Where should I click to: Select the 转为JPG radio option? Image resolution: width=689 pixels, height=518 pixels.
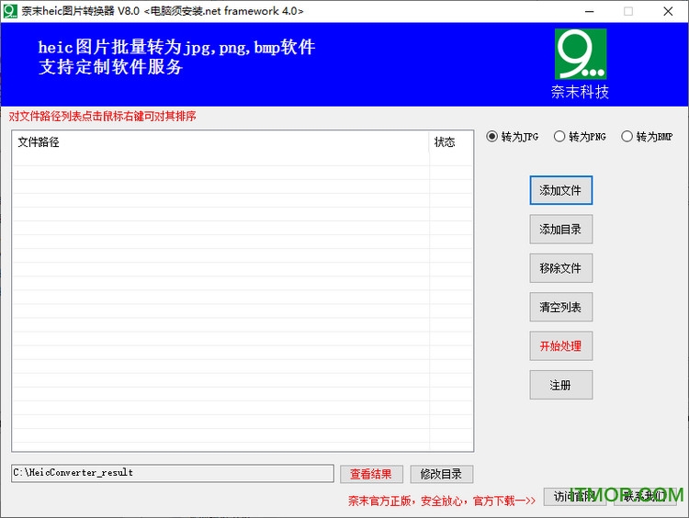[x=492, y=137]
